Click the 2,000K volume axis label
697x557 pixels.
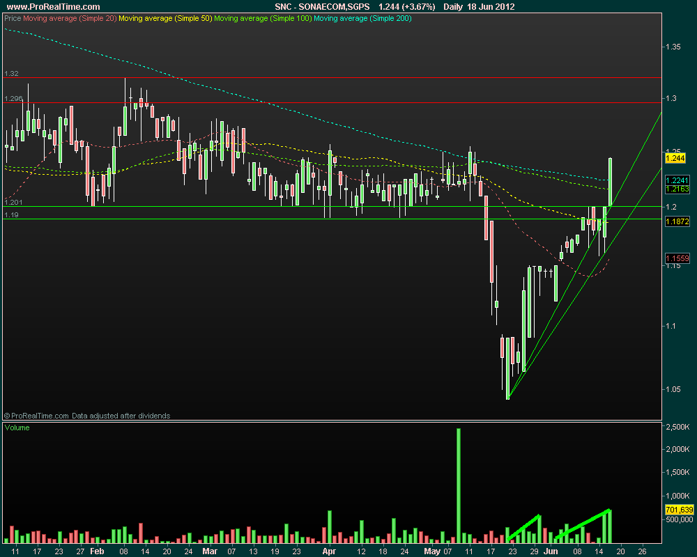pyautogui.click(x=678, y=449)
